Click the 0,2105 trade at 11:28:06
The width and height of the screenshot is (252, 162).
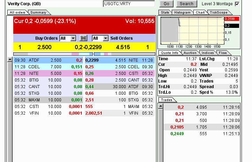(x=202, y=127)
